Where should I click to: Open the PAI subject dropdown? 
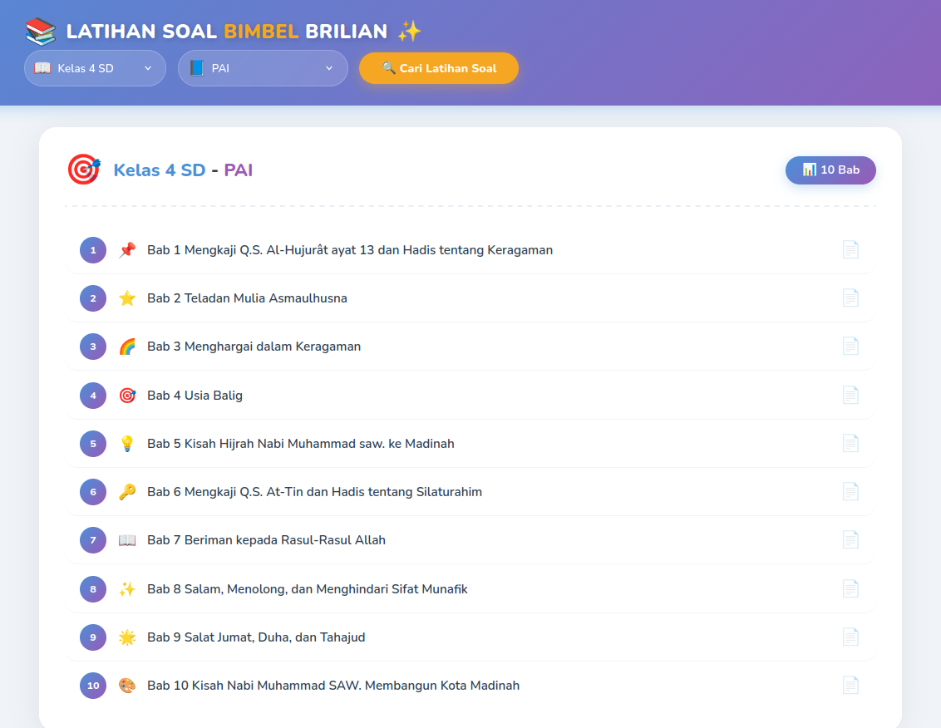(x=263, y=68)
